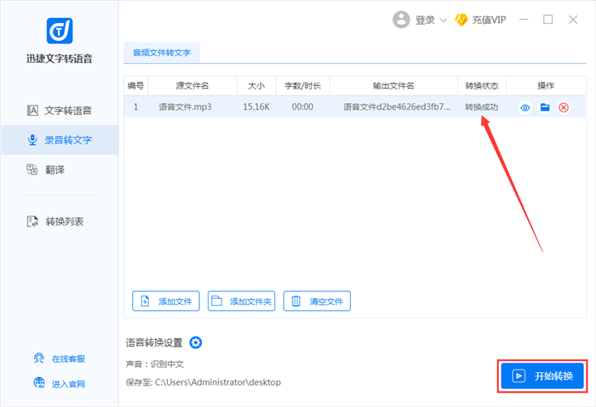
Task: Click the microphone icon for 录音转文字
Action: [32, 140]
